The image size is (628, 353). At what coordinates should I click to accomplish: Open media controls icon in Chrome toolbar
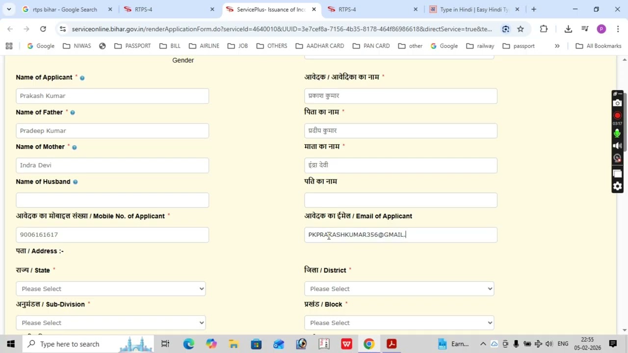coord(585,29)
